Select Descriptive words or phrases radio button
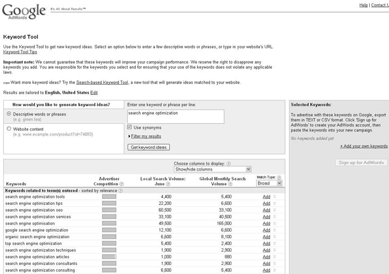Image resolution: width=389 pixels, height=274 pixels. coord(9,114)
